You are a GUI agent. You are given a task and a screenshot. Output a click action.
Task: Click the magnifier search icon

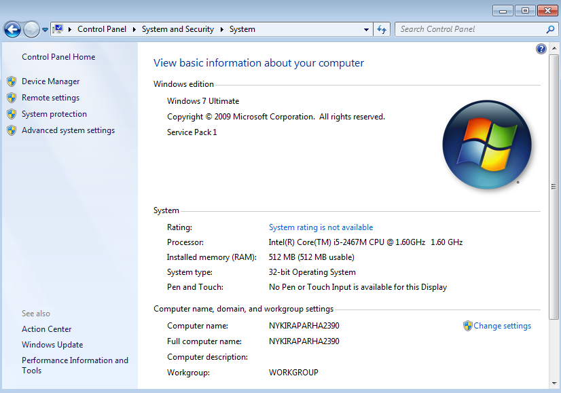(x=550, y=29)
